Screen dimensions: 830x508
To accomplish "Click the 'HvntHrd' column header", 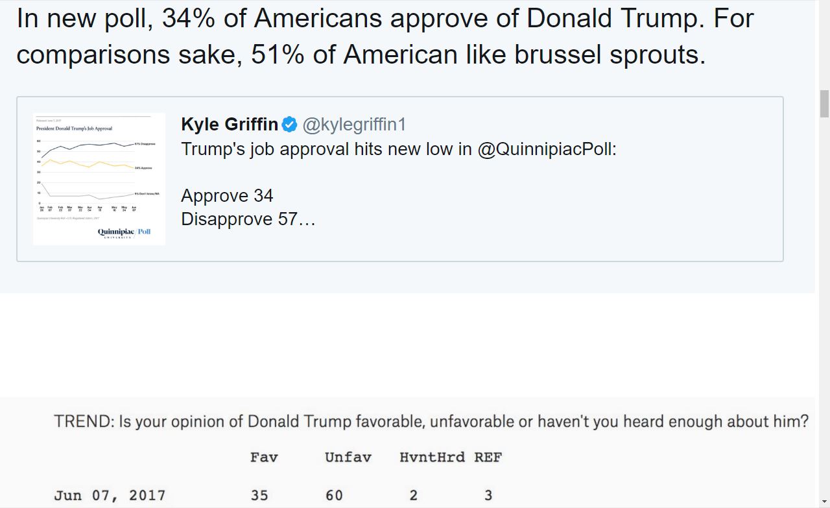I will (432, 457).
